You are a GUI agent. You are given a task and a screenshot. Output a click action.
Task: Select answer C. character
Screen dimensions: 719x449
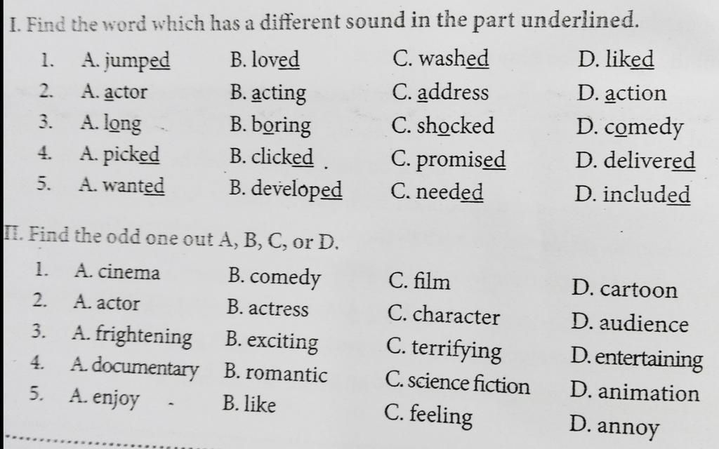443,315
